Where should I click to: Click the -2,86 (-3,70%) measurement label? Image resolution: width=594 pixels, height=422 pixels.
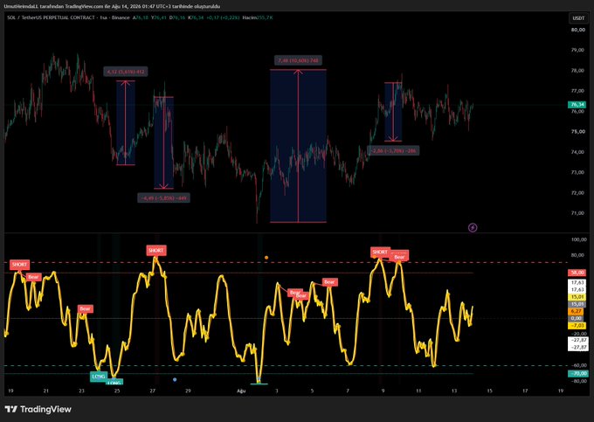click(x=393, y=151)
